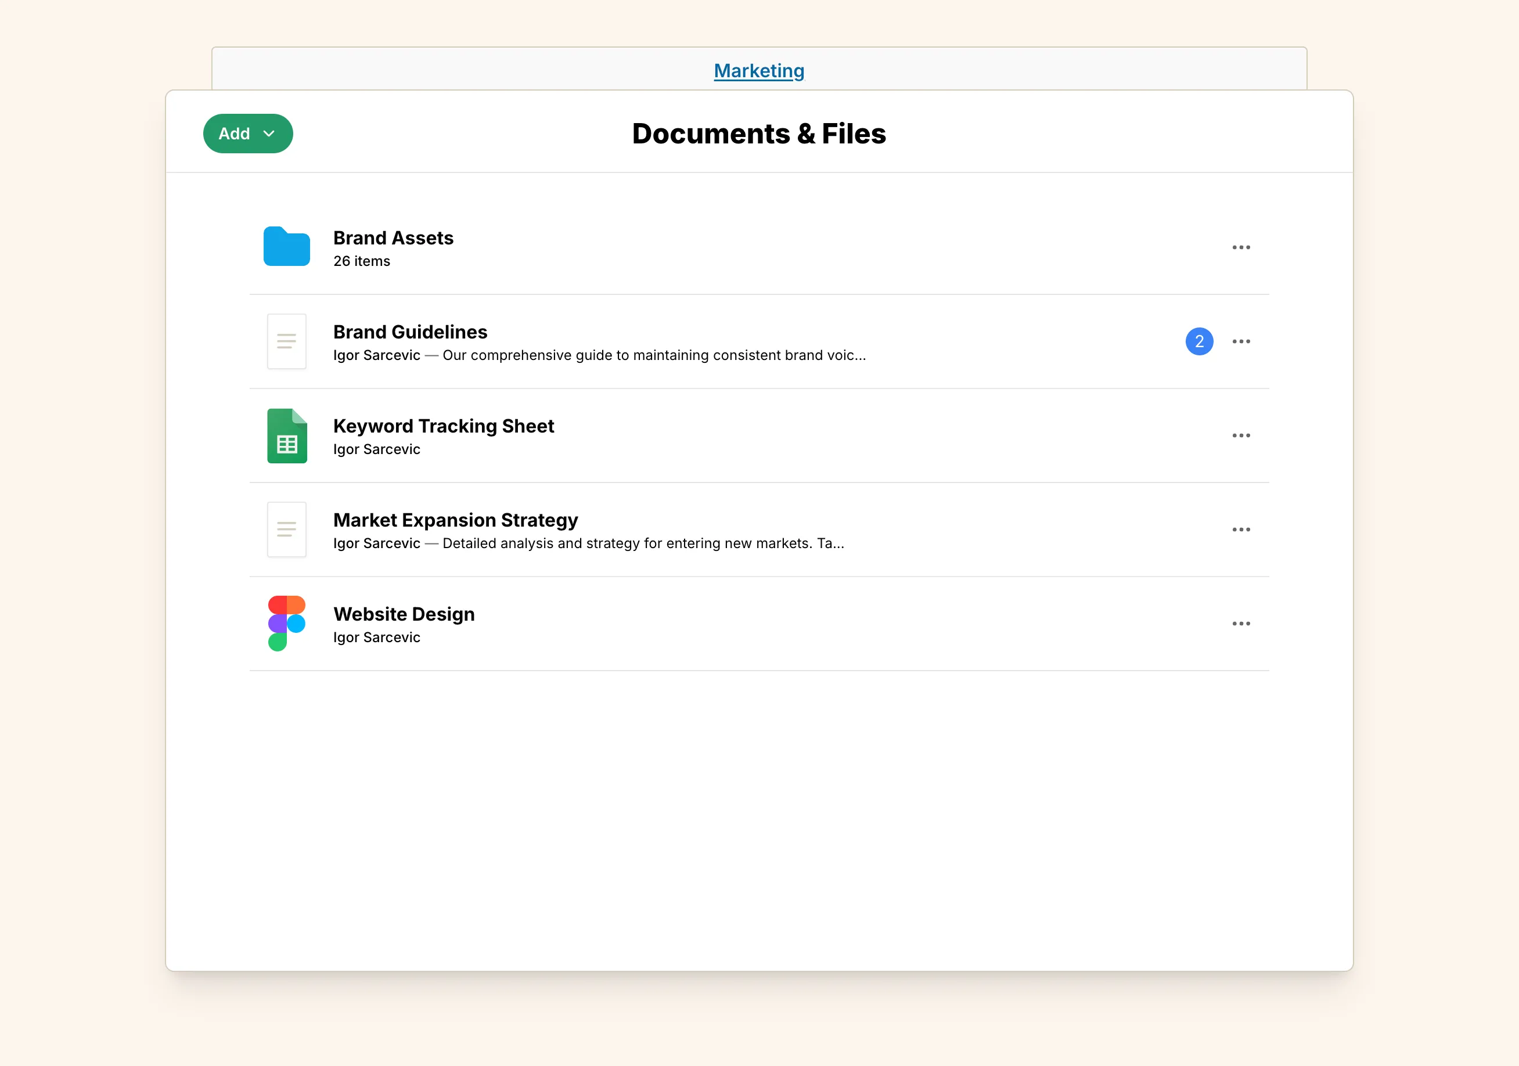Open the Figma icon for Website Design
This screenshot has height=1066, width=1519.
285,622
